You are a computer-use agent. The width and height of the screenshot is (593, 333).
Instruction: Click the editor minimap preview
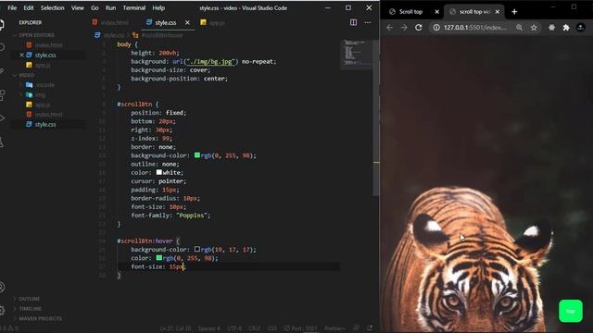tap(357, 54)
